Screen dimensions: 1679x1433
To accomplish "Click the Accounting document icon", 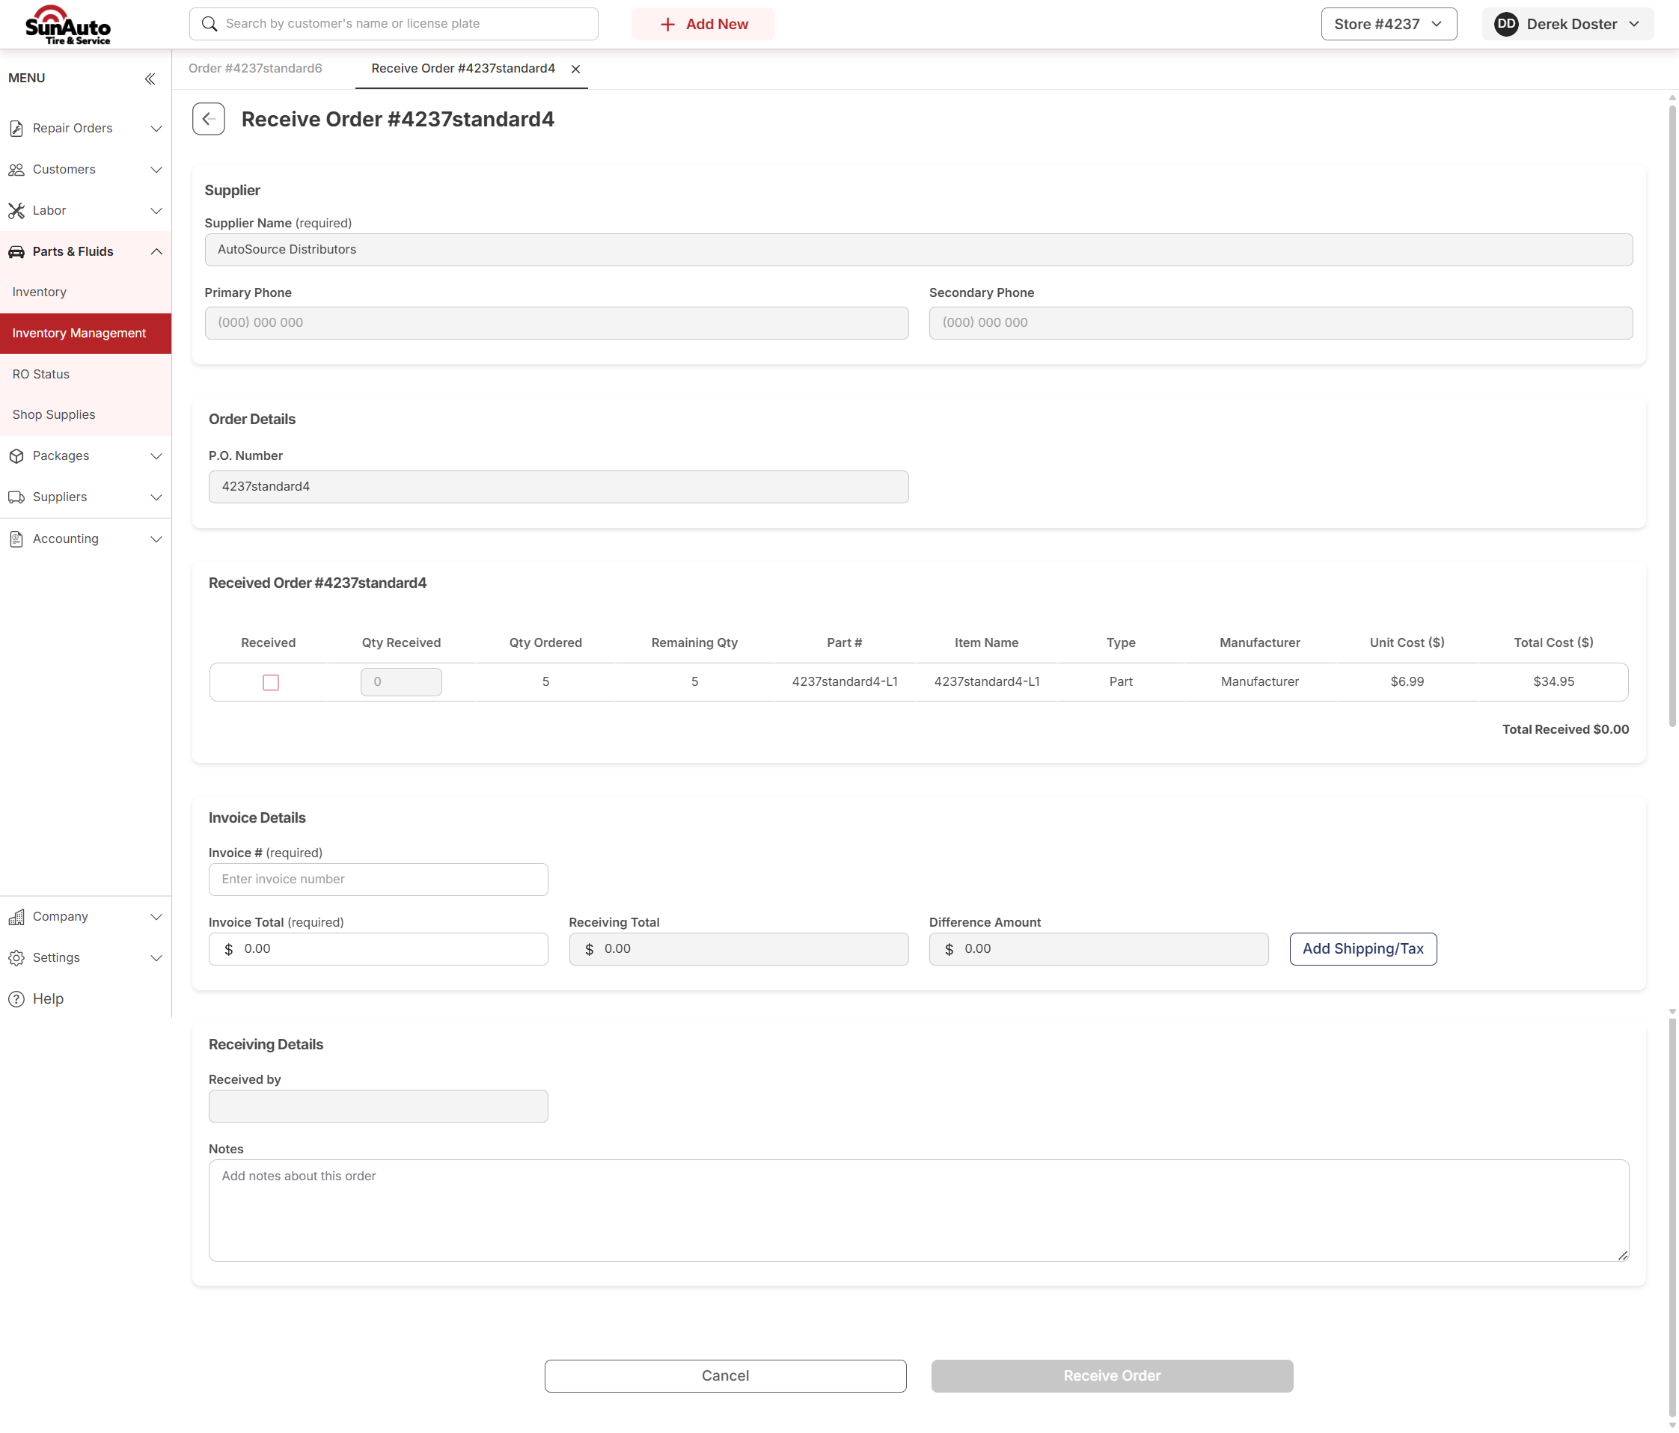I will [16, 538].
